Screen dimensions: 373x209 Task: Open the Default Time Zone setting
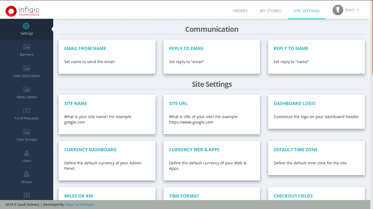coord(295,150)
